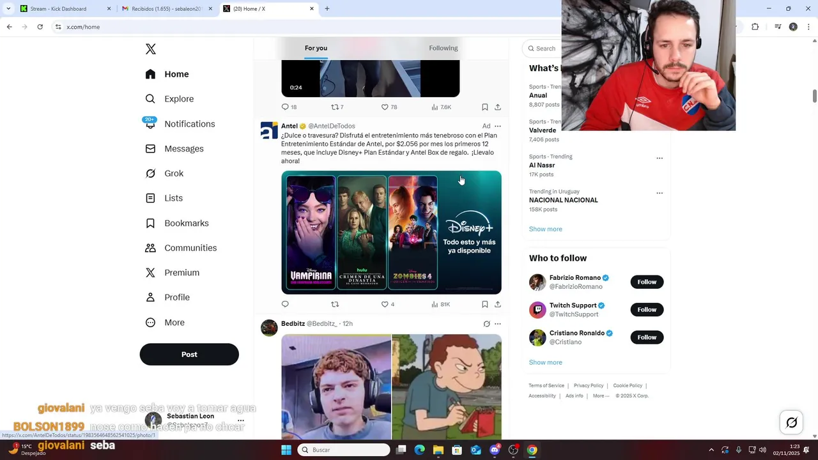The width and height of the screenshot is (818, 460).
Task: Reload the page
Action: (x=40, y=27)
